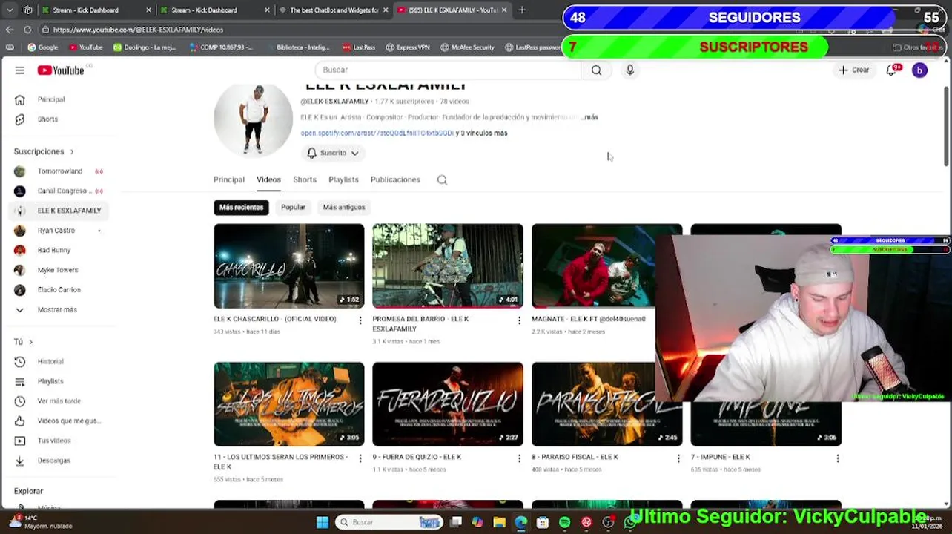The height and width of the screenshot is (534, 952).
Task: Expand the Tú section arrow
Action: pos(30,342)
